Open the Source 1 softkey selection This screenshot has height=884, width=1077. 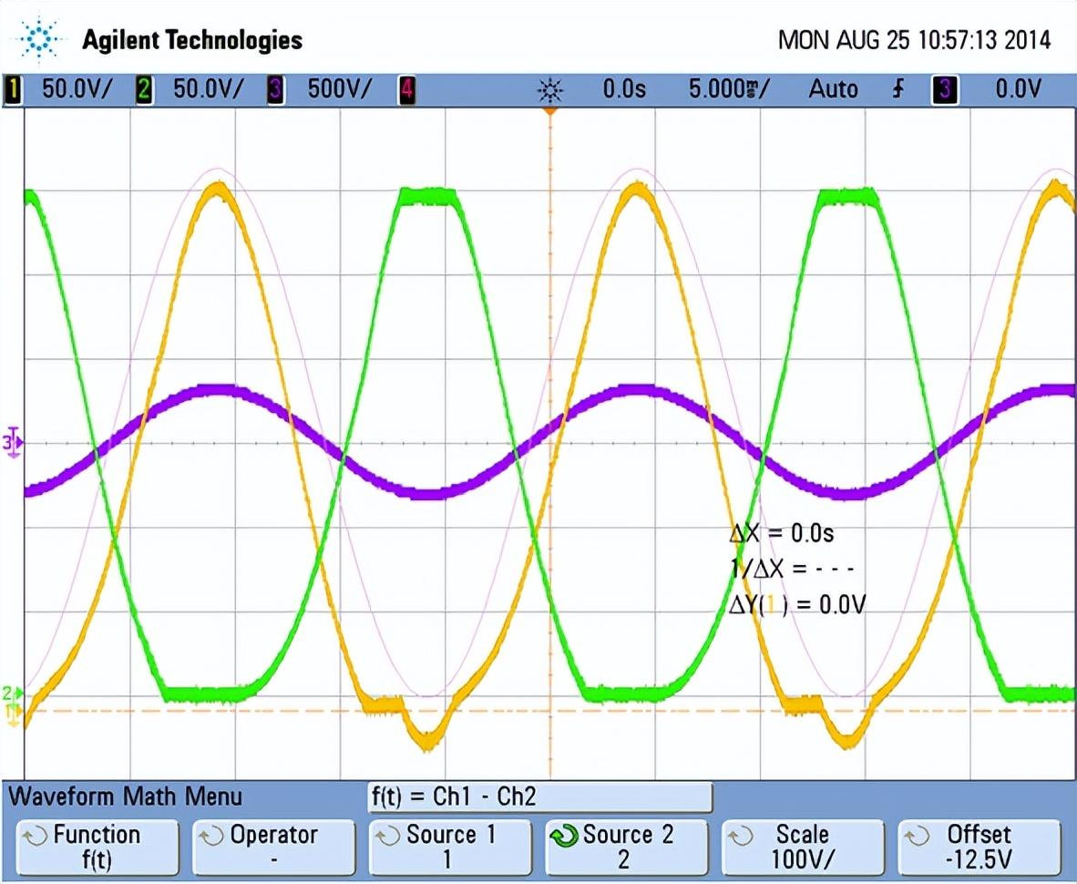click(450, 847)
